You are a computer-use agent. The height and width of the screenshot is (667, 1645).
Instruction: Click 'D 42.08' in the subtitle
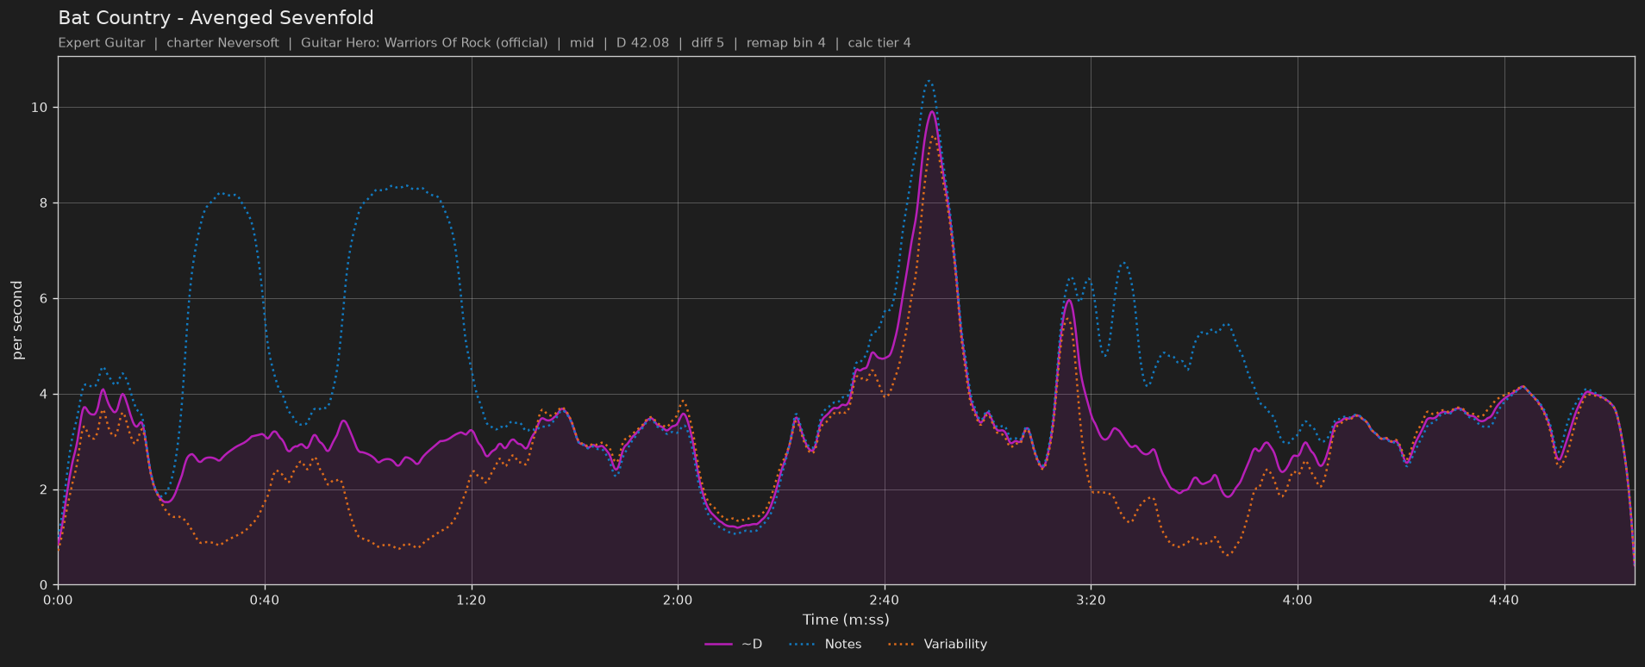click(x=642, y=43)
